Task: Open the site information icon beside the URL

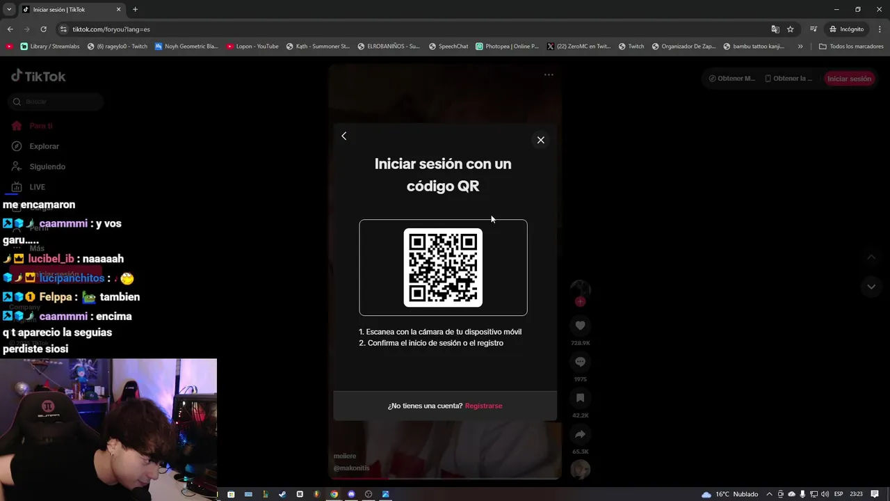Action: 63,29
